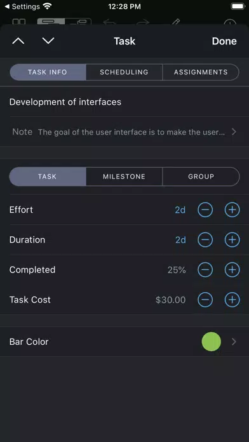Increase Task Cost with plus icon
The width and height of the screenshot is (249, 442).
pos(232,300)
